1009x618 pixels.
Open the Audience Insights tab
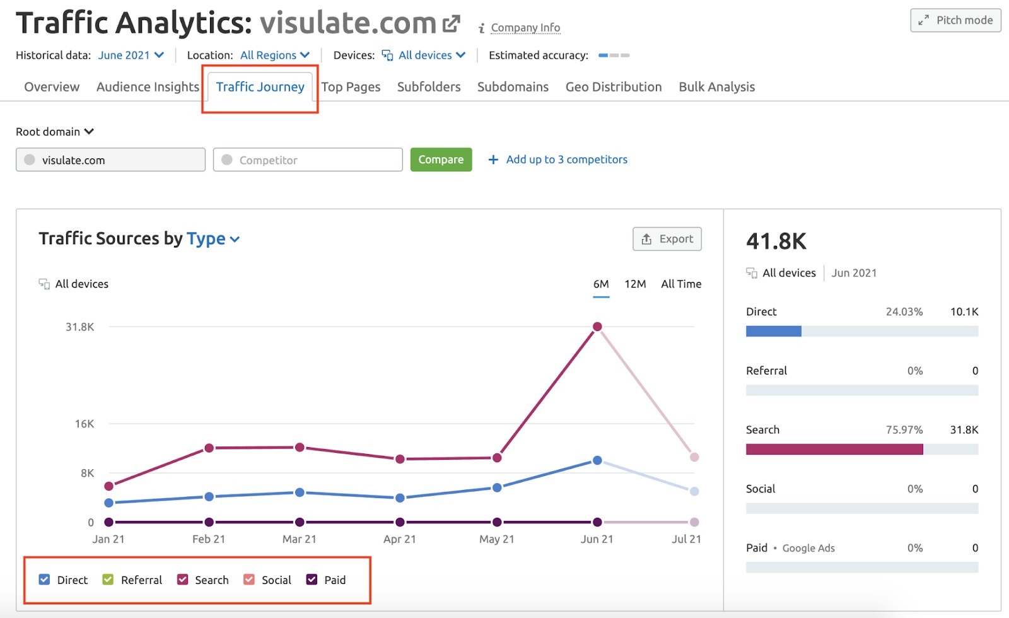[x=148, y=87]
